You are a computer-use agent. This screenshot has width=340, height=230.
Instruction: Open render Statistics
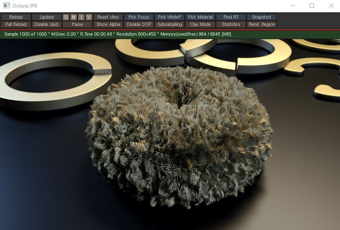coord(231,24)
